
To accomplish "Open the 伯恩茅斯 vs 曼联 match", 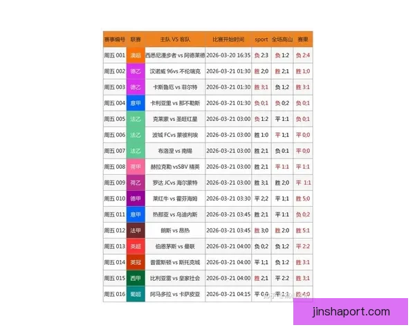I will pyautogui.click(x=174, y=246).
